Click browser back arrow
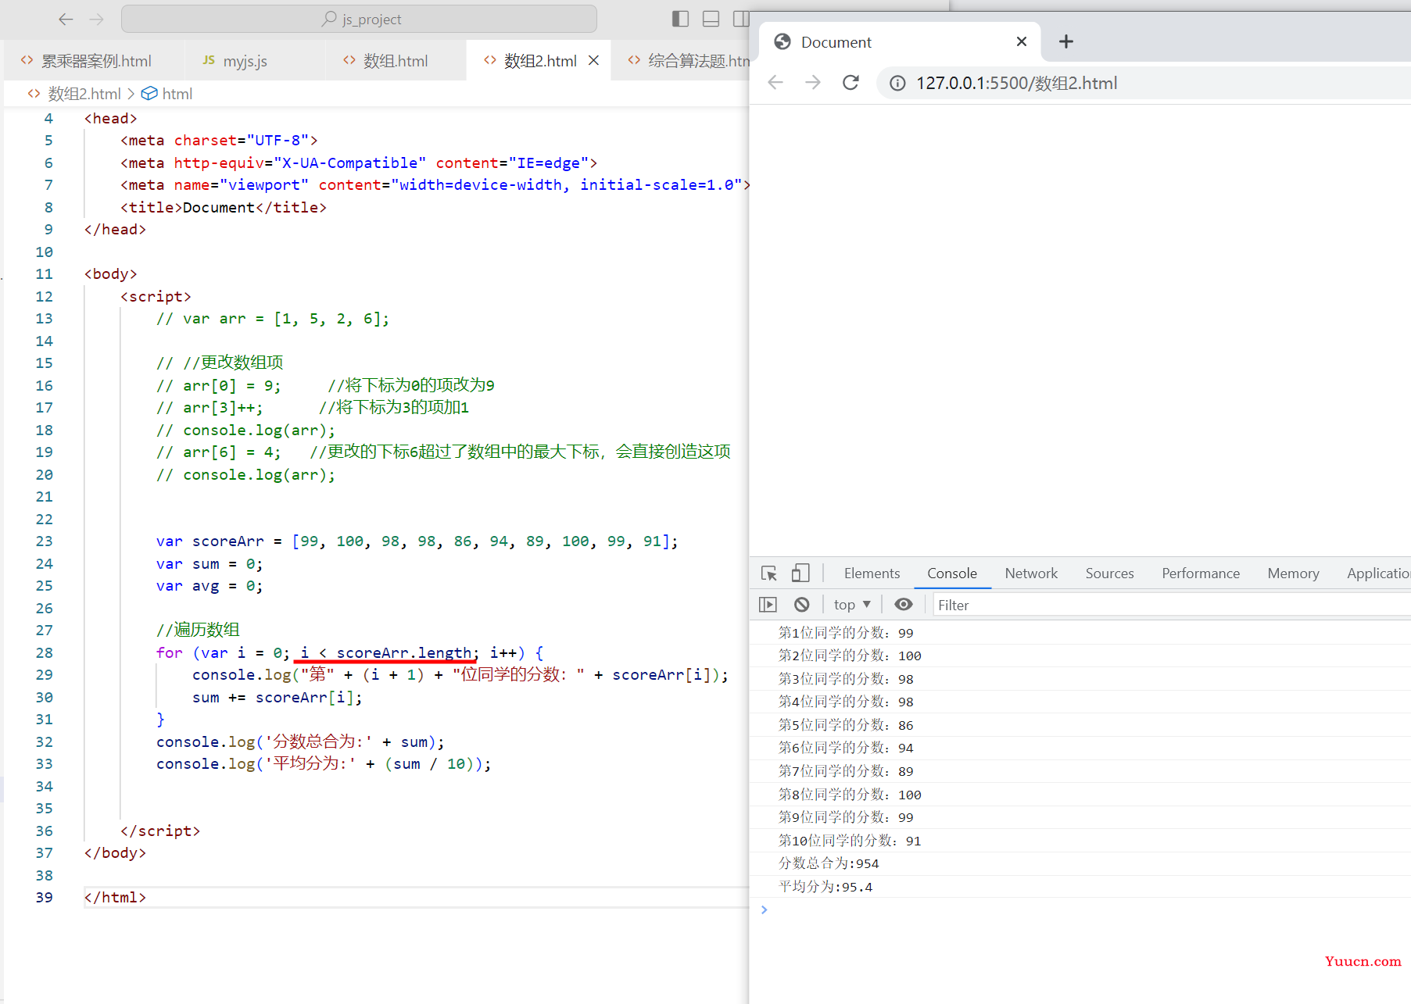 click(775, 83)
